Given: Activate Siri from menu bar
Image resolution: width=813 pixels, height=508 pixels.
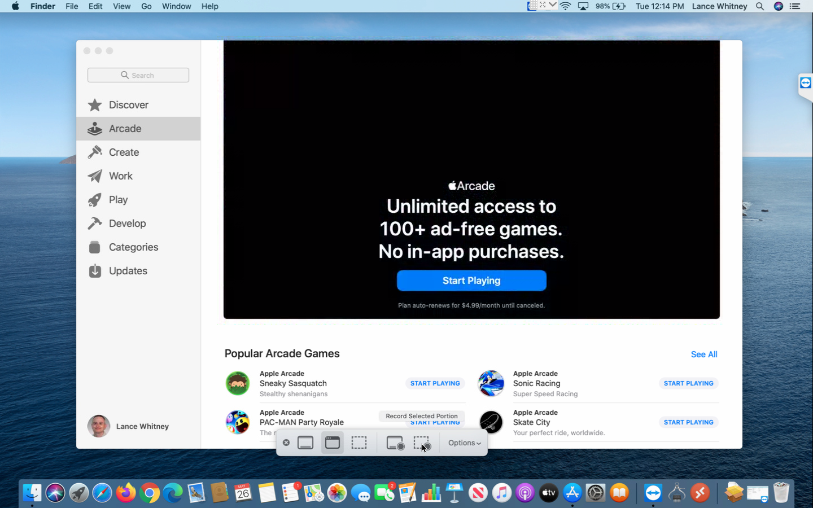Looking at the screenshot, I should coord(779,6).
